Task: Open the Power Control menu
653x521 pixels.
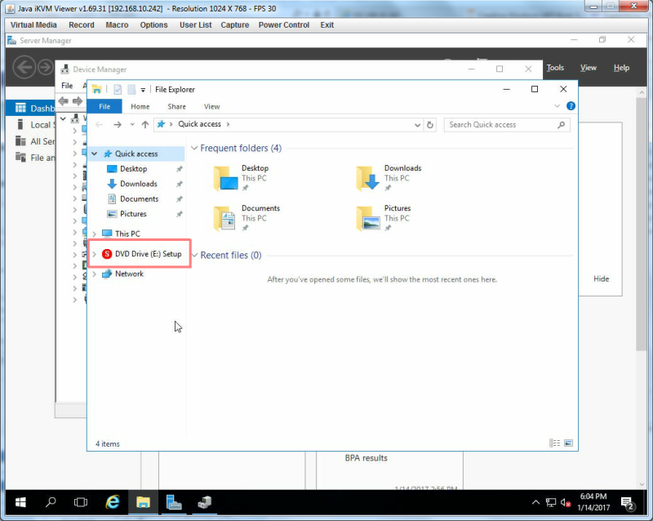Action: coord(283,25)
